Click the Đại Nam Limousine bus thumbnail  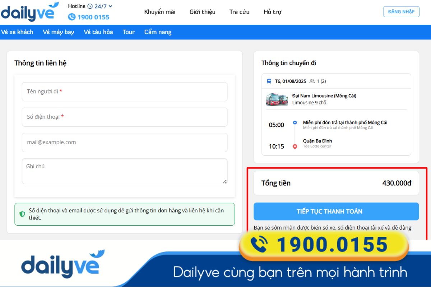point(277,99)
